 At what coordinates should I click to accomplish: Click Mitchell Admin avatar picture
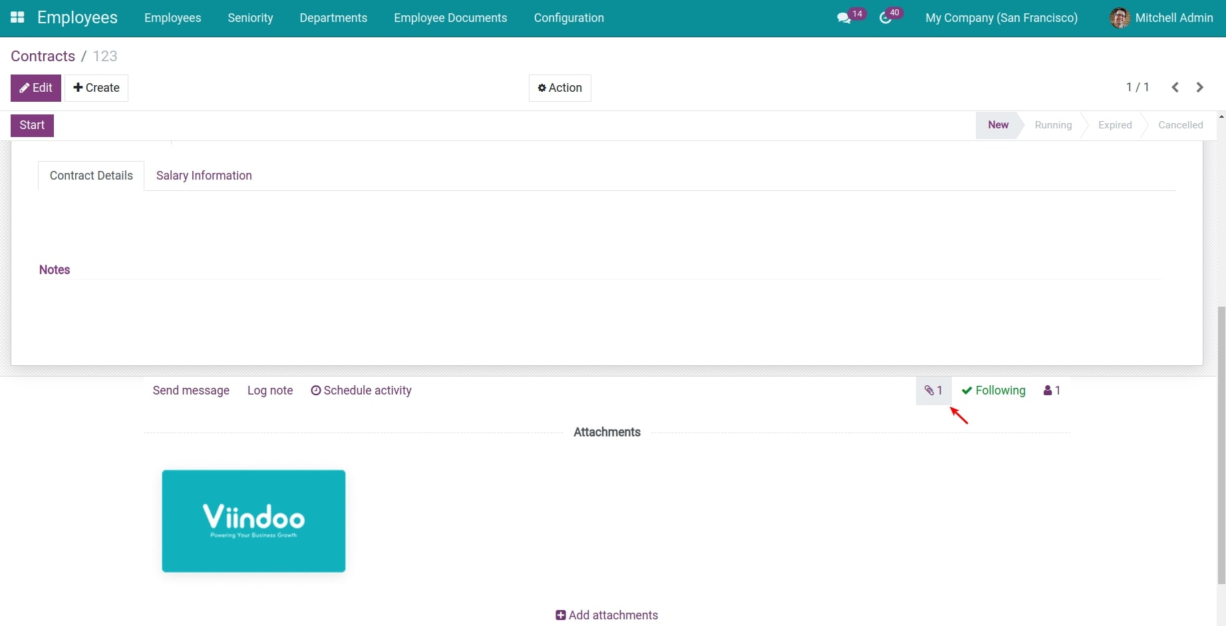[1120, 18]
